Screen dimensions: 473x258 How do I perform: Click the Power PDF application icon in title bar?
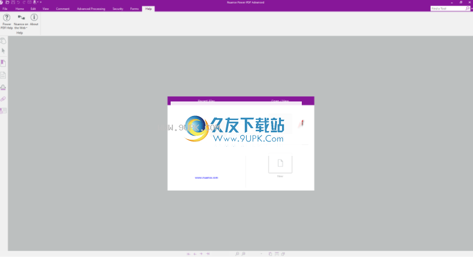[x=2, y=2]
